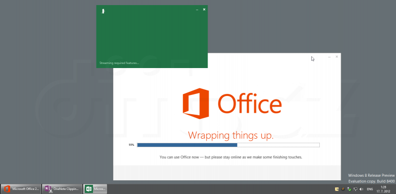Open the yellow note tray icon
Image resolution: width=396 pixels, height=194 pixels.
coord(337,189)
